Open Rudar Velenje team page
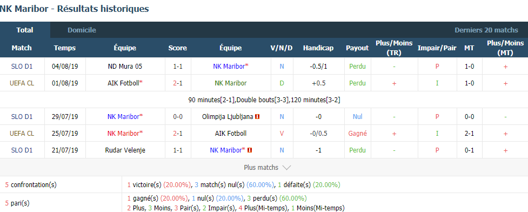Screen dimensions: 528x212 (x=125, y=150)
